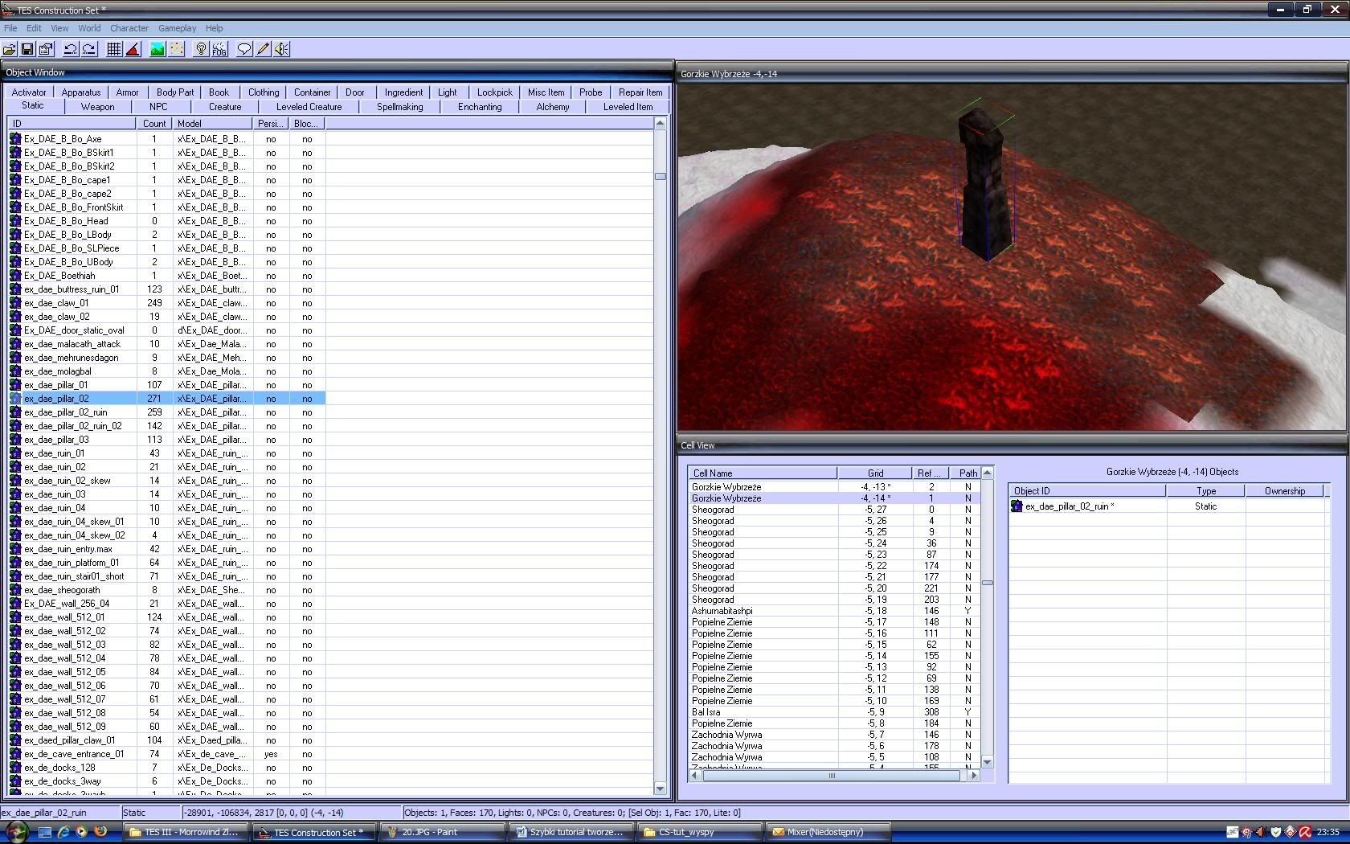Open the Script editor pencil icon

[263, 49]
